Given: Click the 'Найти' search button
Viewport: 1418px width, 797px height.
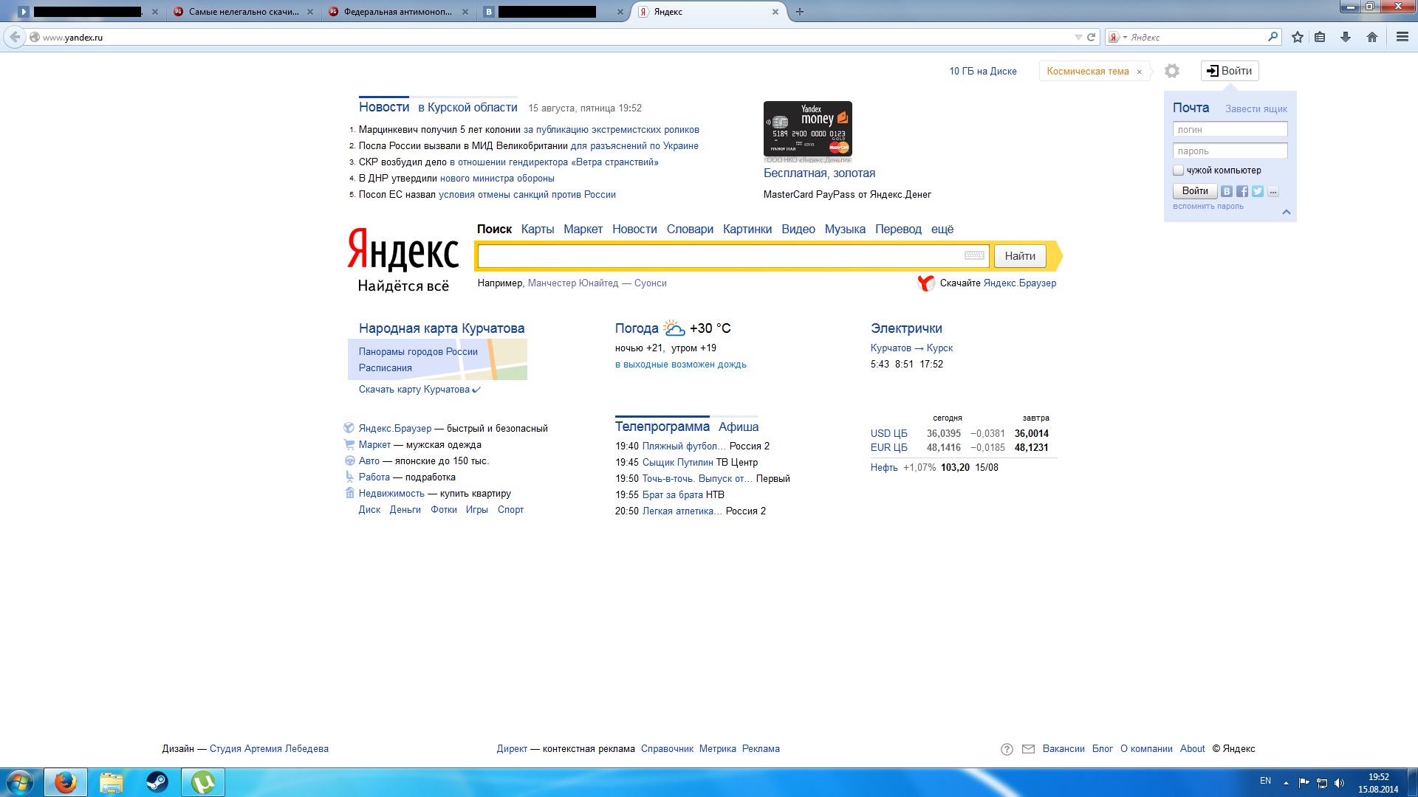Looking at the screenshot, I should tap(1020, 256).
